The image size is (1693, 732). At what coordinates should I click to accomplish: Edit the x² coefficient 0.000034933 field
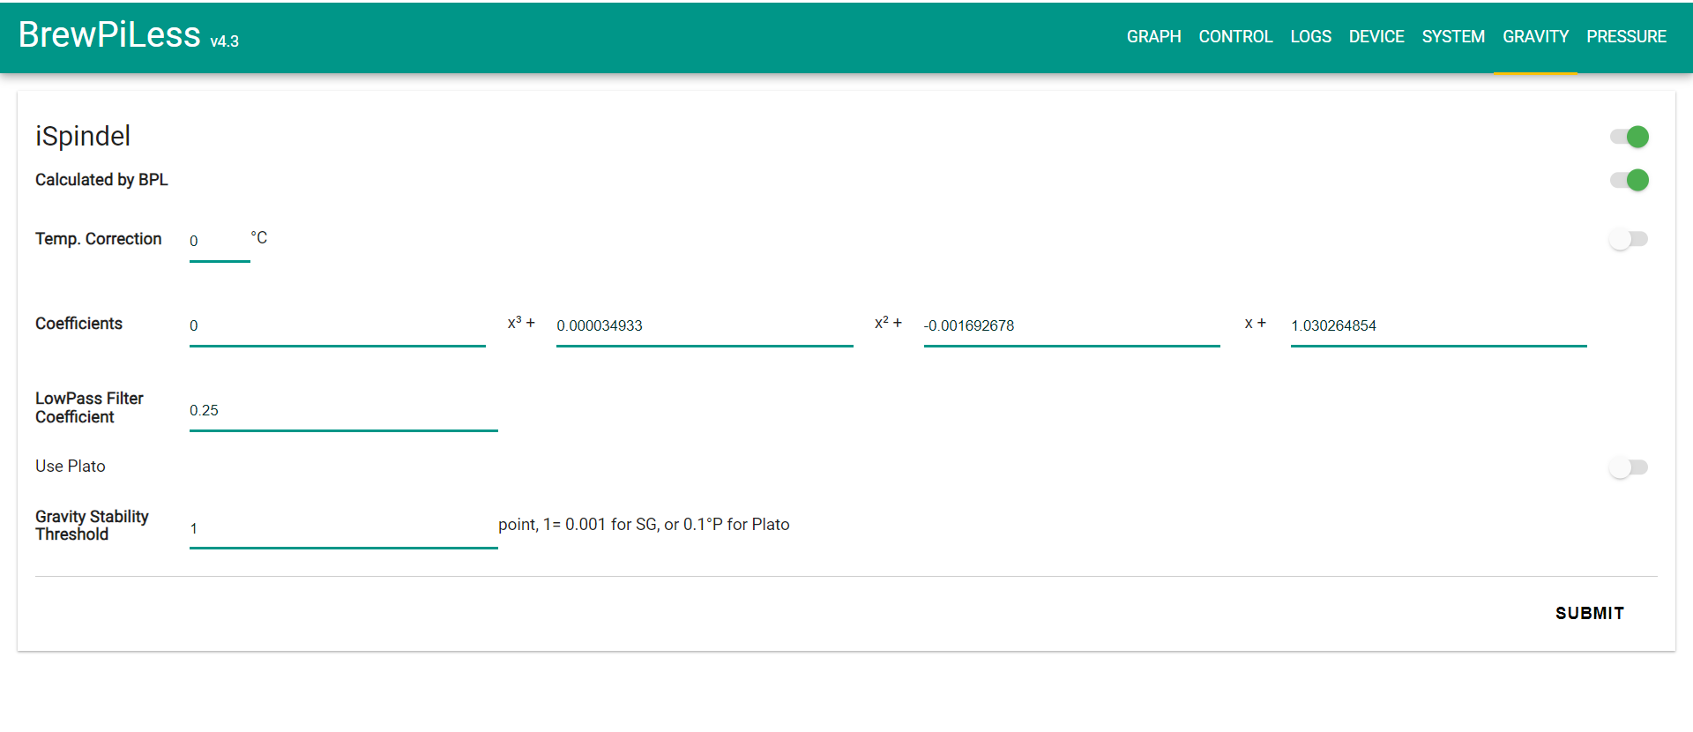(x=705, y=326)
